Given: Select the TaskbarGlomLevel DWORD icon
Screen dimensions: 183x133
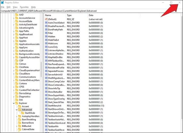Looking at the screenshot, I should point(46,123).
